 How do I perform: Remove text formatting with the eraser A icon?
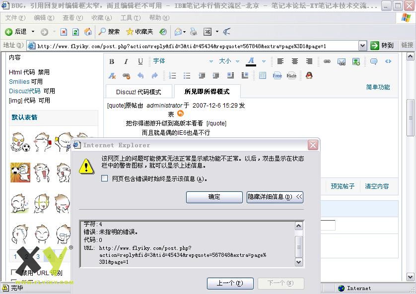tap(112, 76)
